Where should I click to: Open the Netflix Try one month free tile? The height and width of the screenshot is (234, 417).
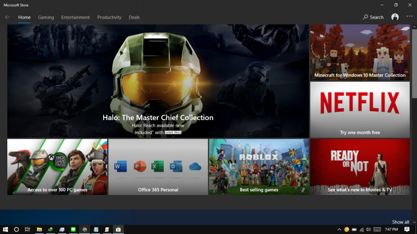click(360, 110)
